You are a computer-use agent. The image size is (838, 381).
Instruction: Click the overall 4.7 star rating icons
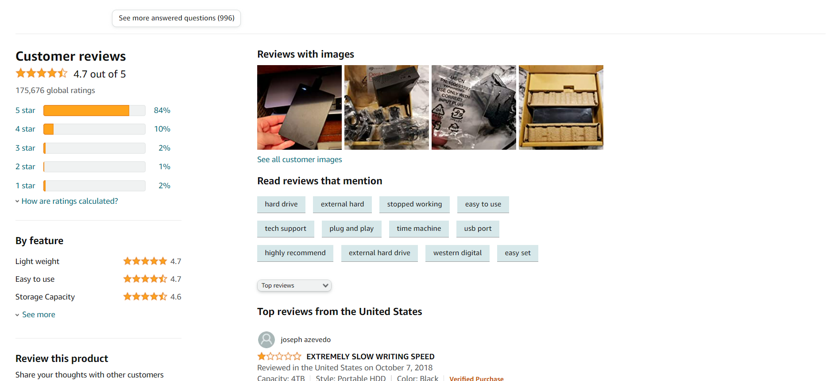[x=42, y=73]
